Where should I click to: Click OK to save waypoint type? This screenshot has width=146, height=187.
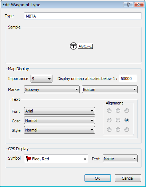pyautogui.click(x=98, y=178)
